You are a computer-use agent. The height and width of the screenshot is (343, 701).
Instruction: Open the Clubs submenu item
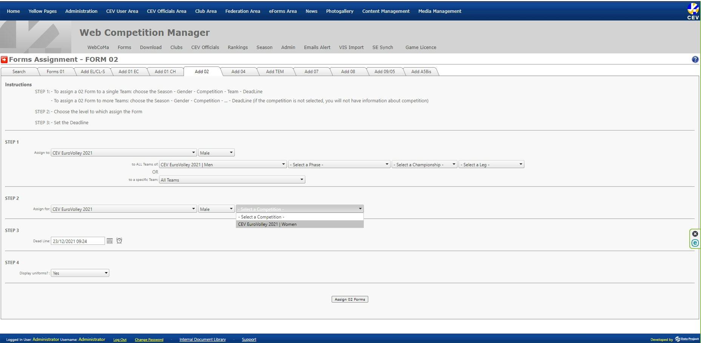(x=176, y=48)
